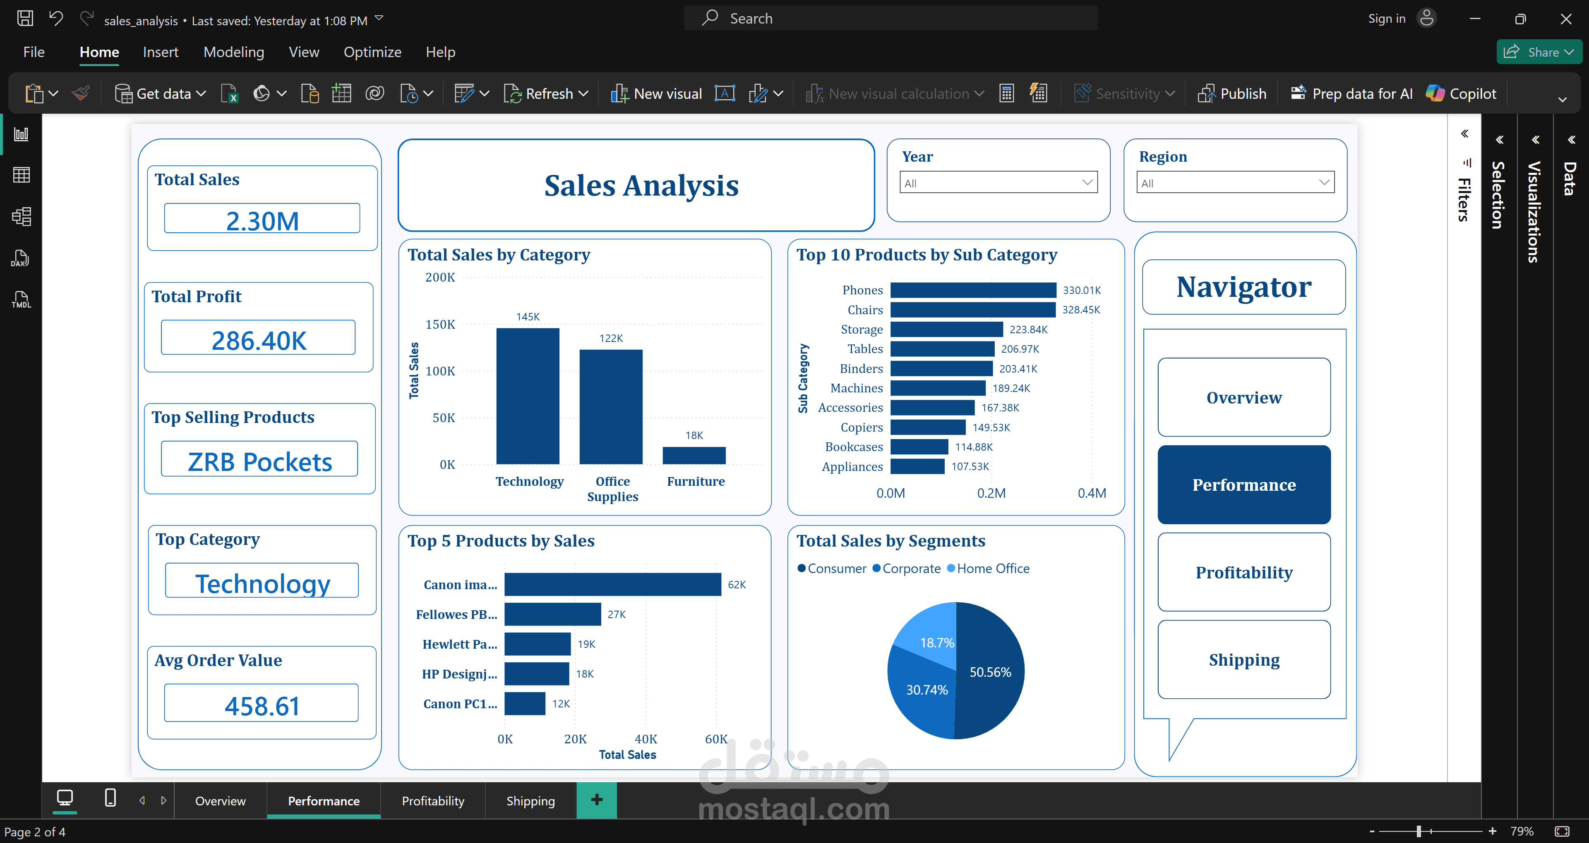
Task: Expand the Selection pane
Action: [1500, 140]
